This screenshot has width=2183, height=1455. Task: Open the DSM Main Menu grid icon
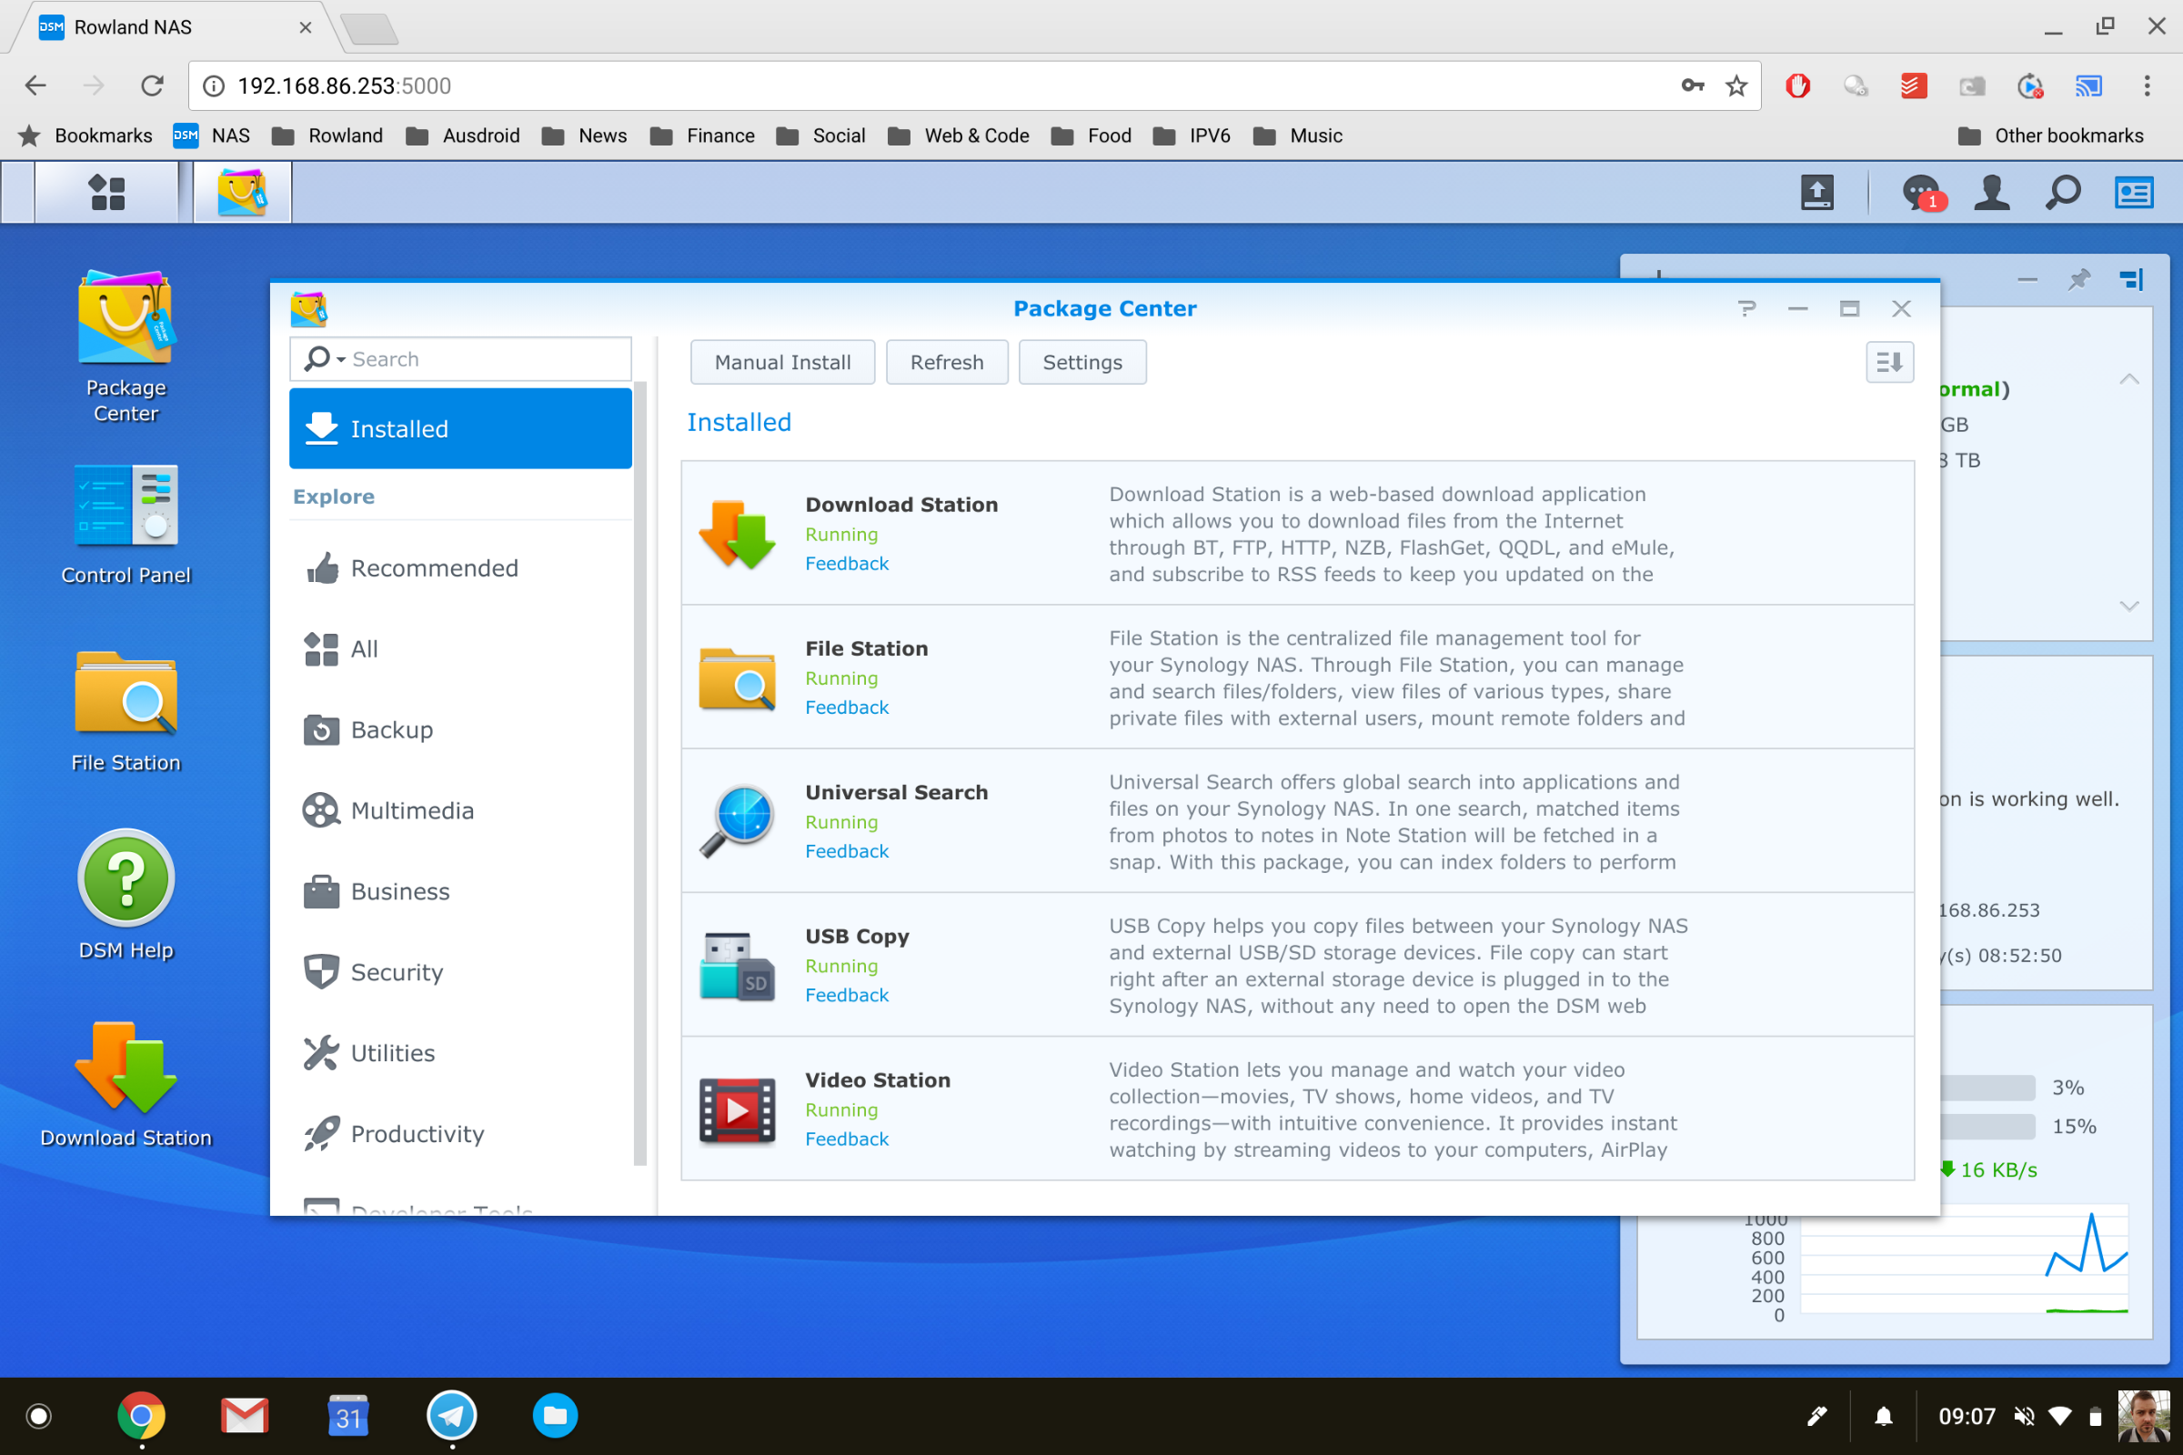[x=106, y=192]
